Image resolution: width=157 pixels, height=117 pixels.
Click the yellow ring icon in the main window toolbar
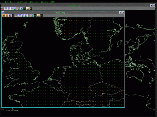click(31, 8)
